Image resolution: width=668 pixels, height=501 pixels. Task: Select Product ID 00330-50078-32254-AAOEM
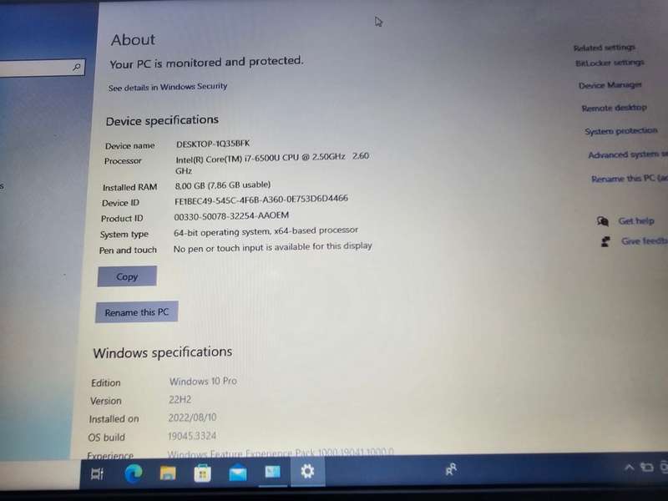pyautogui.click(x=231, y=216)
